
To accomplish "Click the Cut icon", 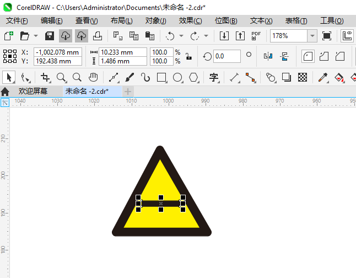I will (118, 36).
